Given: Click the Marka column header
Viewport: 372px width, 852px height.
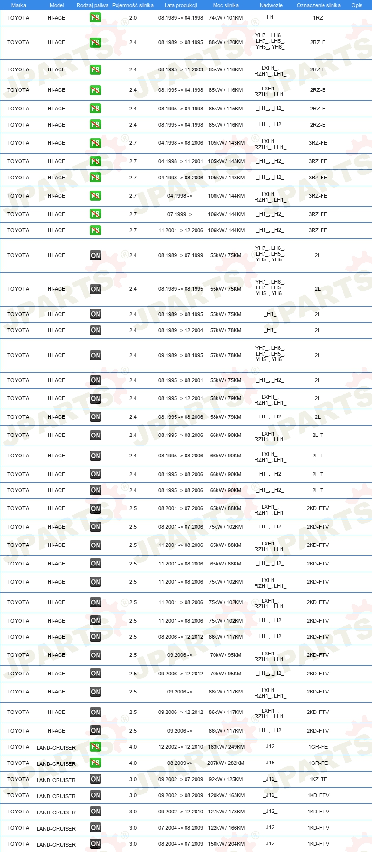Looking at the screenshot, I should point(19,5).
